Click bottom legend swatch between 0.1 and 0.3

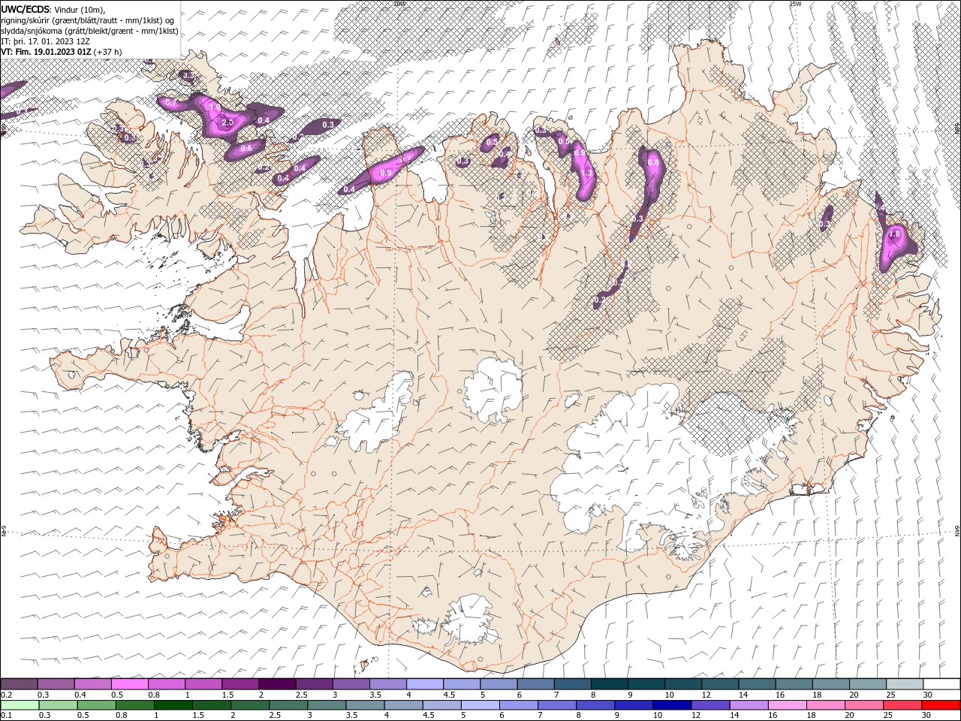point(20,705)
